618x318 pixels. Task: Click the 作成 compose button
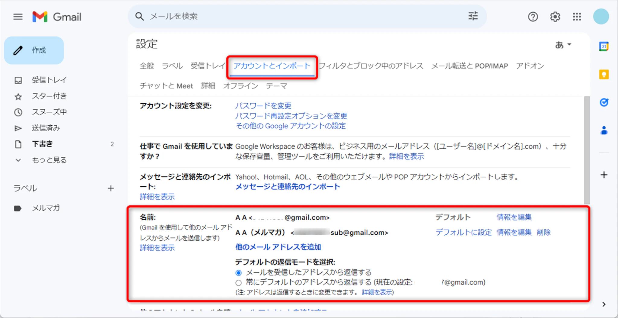[x=34, y=50]
